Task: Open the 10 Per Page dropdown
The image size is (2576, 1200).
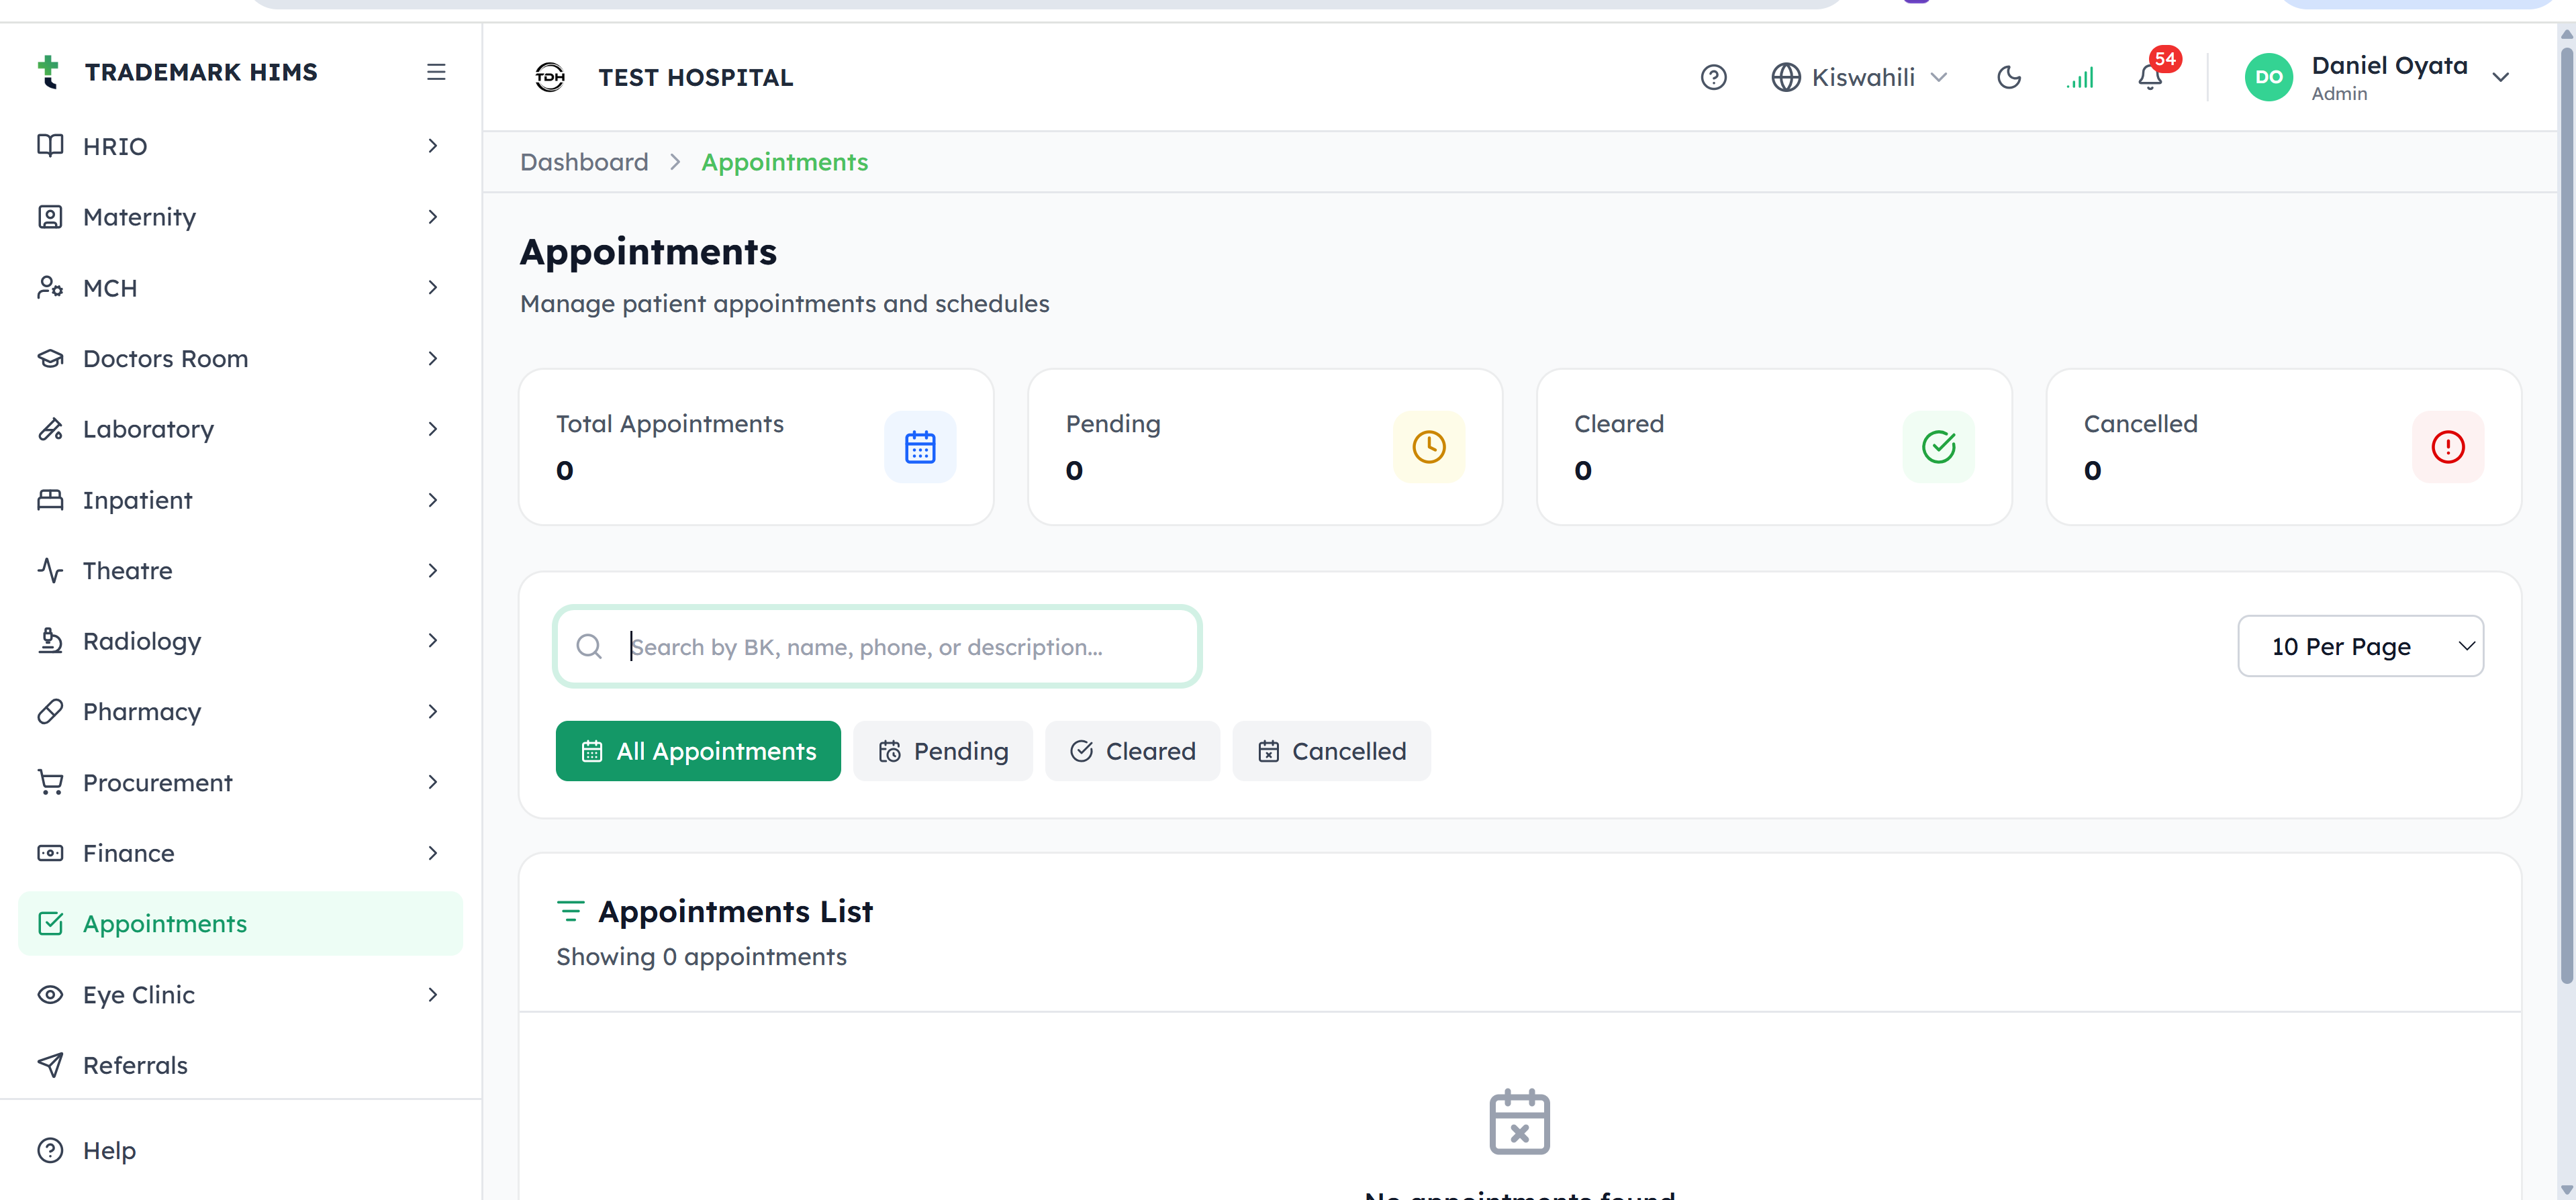Action: click(2360, 646)
